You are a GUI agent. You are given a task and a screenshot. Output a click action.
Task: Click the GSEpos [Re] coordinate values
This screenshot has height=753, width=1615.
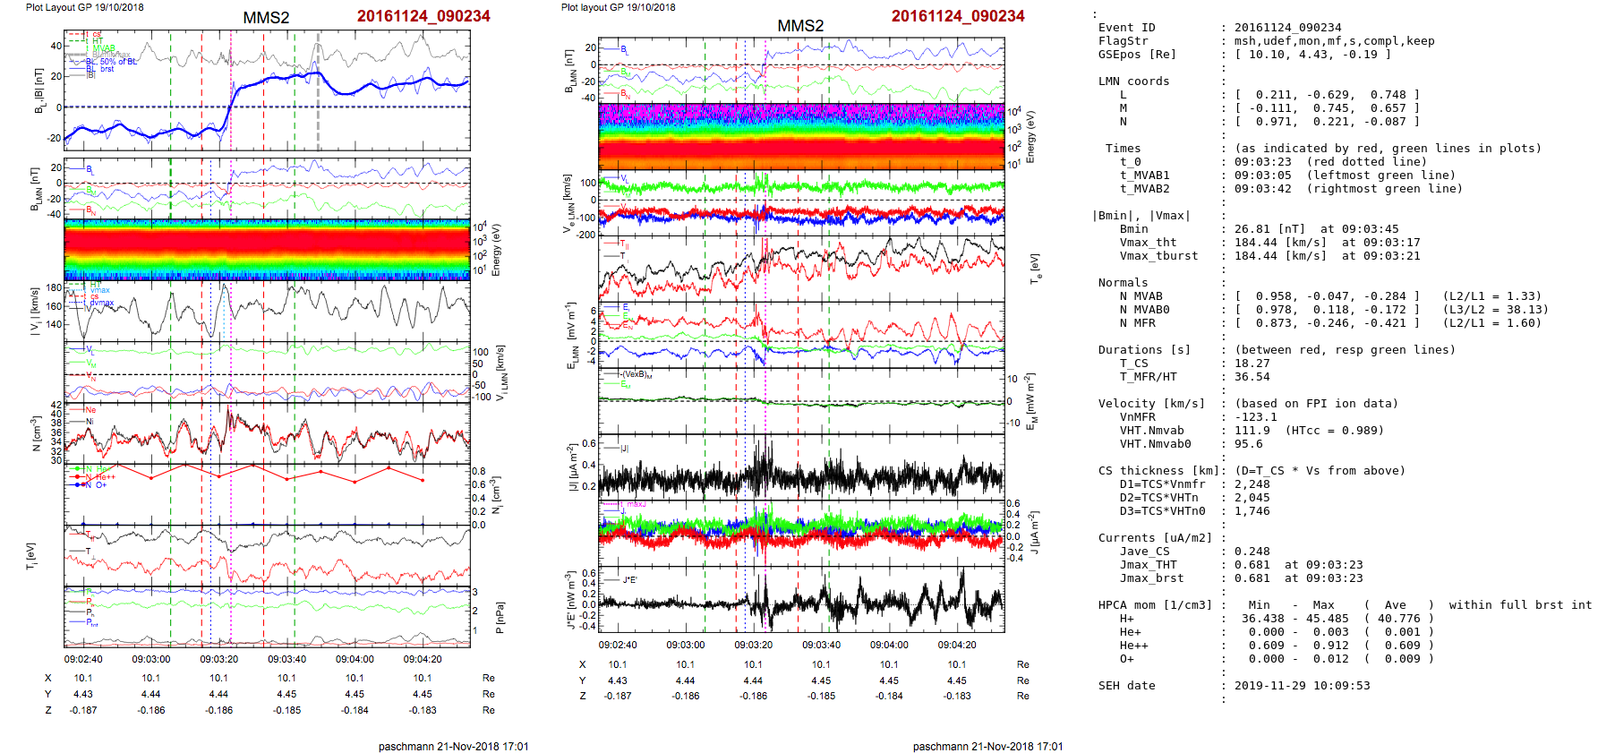(1312, 55)
